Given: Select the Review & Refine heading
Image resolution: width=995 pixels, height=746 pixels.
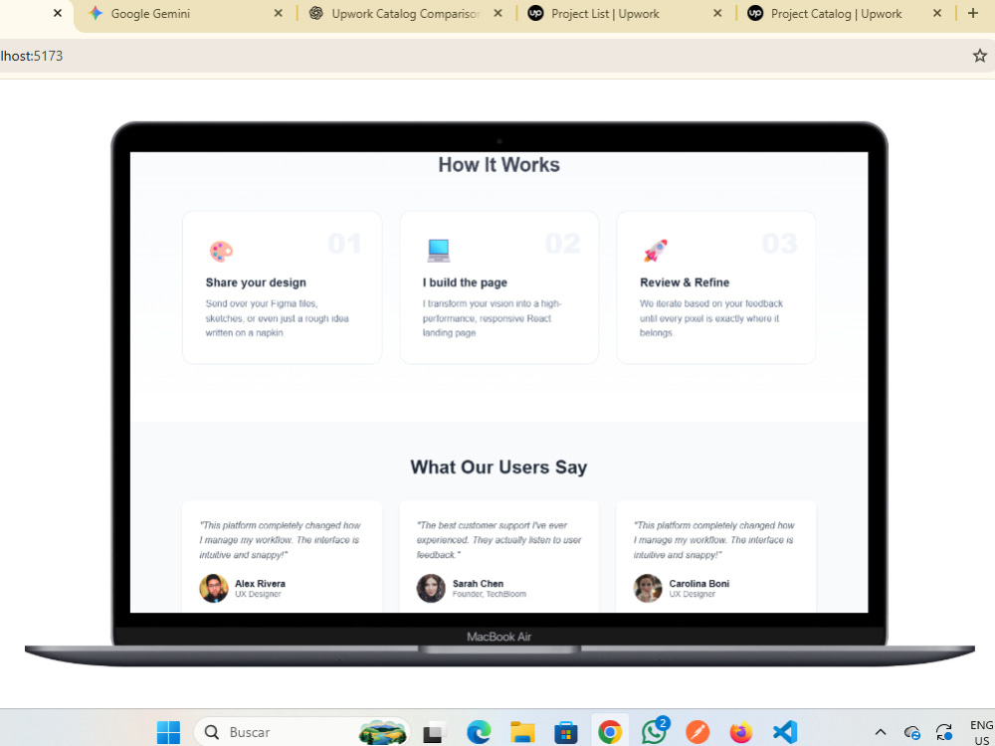Looking at the screenshot, I should (685, 282).
